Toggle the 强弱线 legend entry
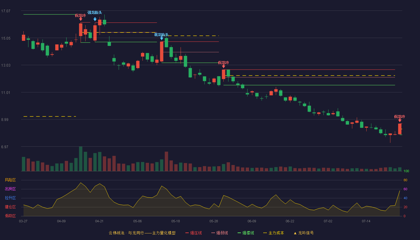420x240 pixels. click(x=220, y=233)
